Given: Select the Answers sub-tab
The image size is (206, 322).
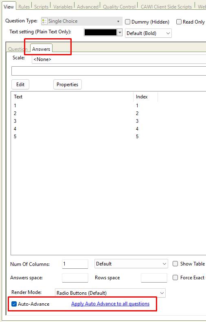Looking at the screenshot, I should [x=41, y=49].
